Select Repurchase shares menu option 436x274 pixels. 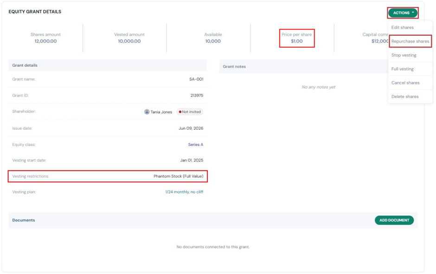410,41
